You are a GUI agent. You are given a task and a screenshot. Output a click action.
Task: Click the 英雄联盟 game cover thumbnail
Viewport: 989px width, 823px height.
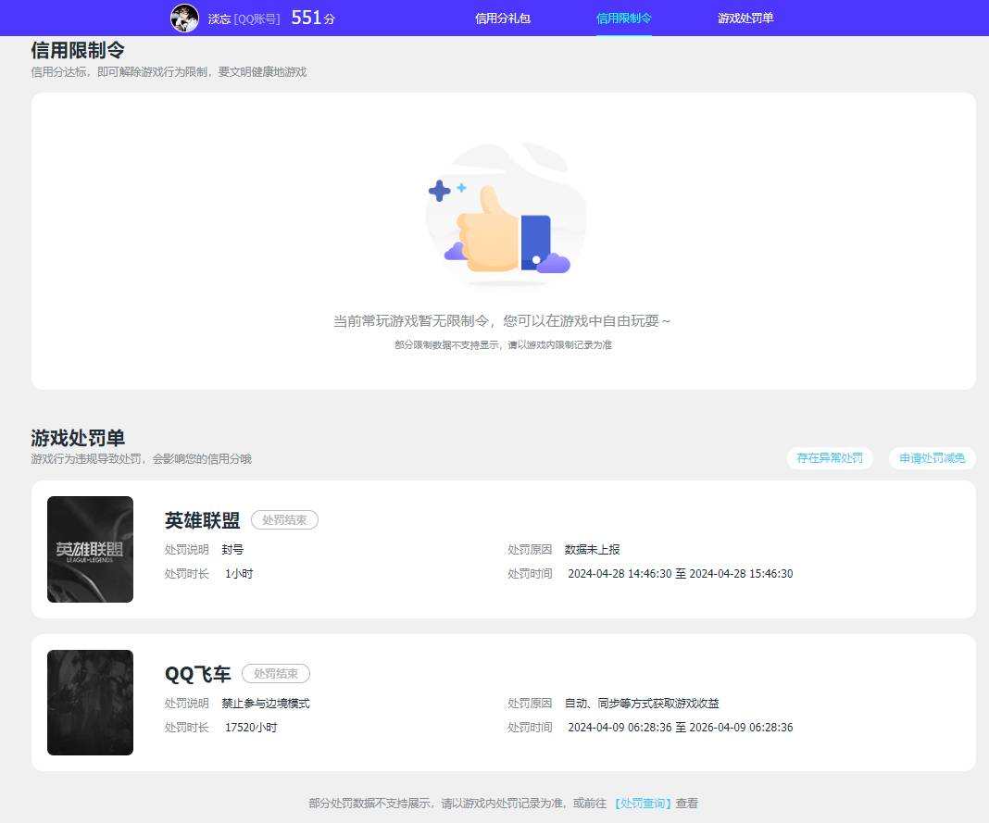point(90,549)
